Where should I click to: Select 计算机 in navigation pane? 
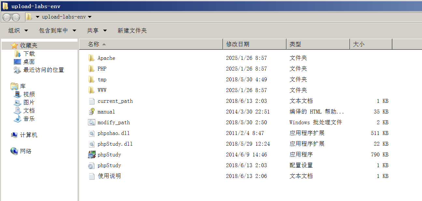pyautogui.click(x=28, y=135)
